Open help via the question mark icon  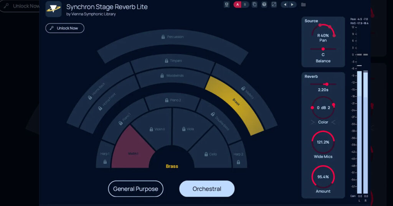click(264, 5)
